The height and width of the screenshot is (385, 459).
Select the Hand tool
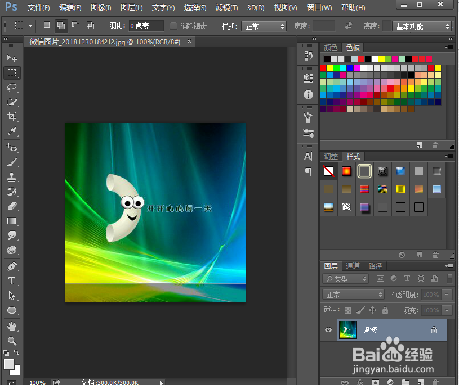pos(12,327)
